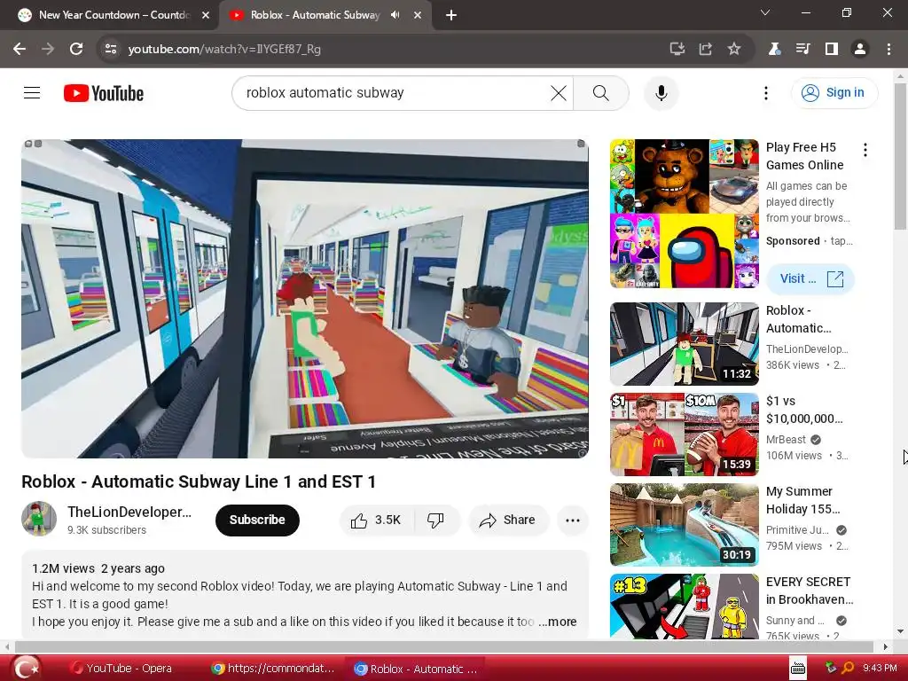Viewport: 908px width, 681px height.
Task: Open Roblox Automatic video thumbnail 11:32
Action: pyautogui.click(x=684, y=343)
